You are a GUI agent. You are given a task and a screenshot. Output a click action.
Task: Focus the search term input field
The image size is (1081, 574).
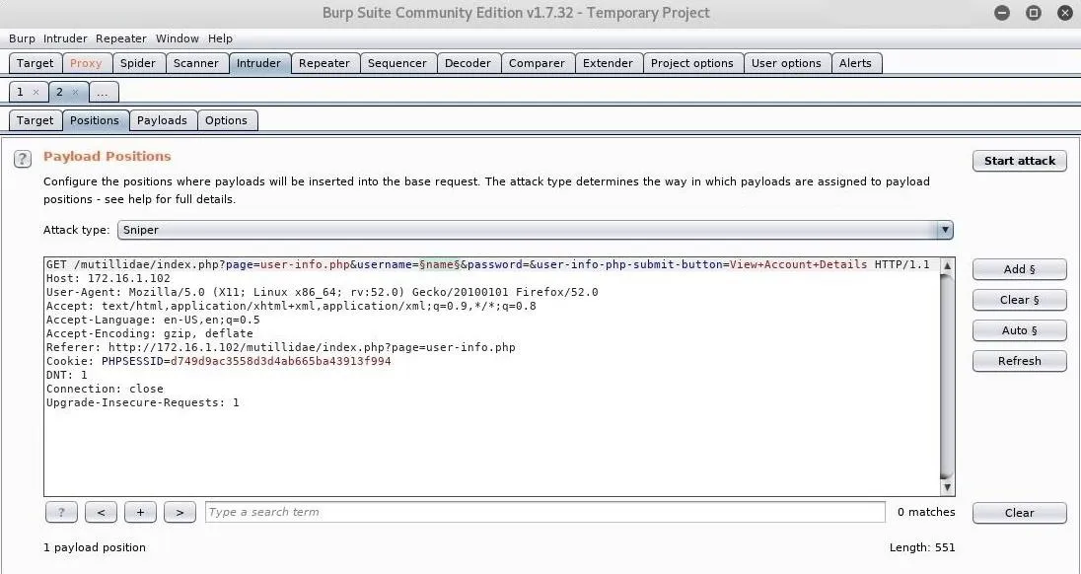[x=544, y=512]
